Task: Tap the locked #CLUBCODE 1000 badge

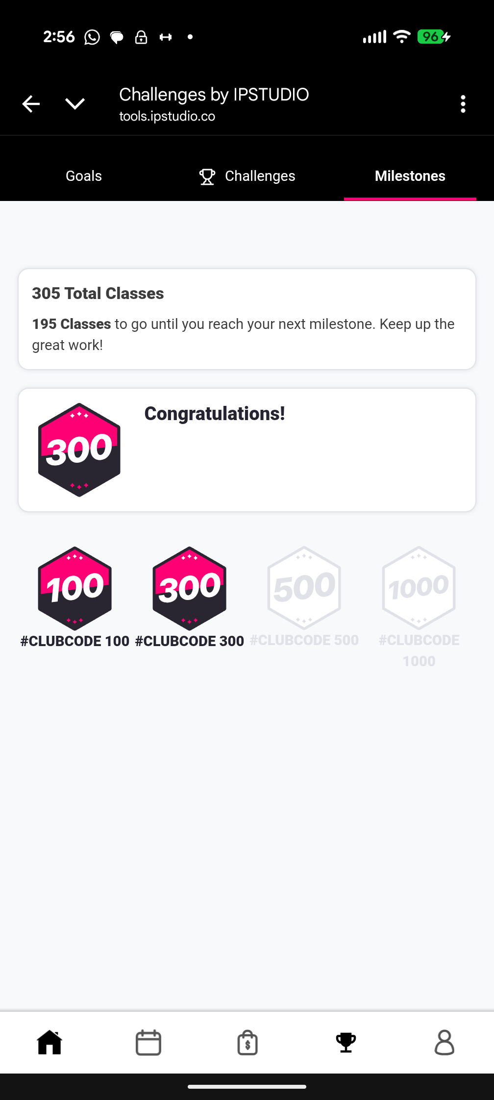Action: point(419,588)
